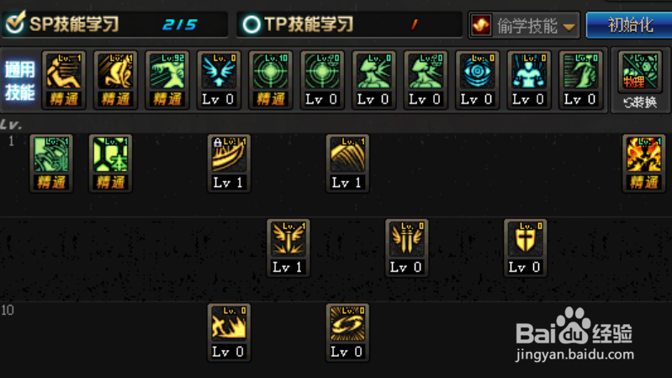Click the 初始化 reset button
Screen dimensions: 672x378
629,25
